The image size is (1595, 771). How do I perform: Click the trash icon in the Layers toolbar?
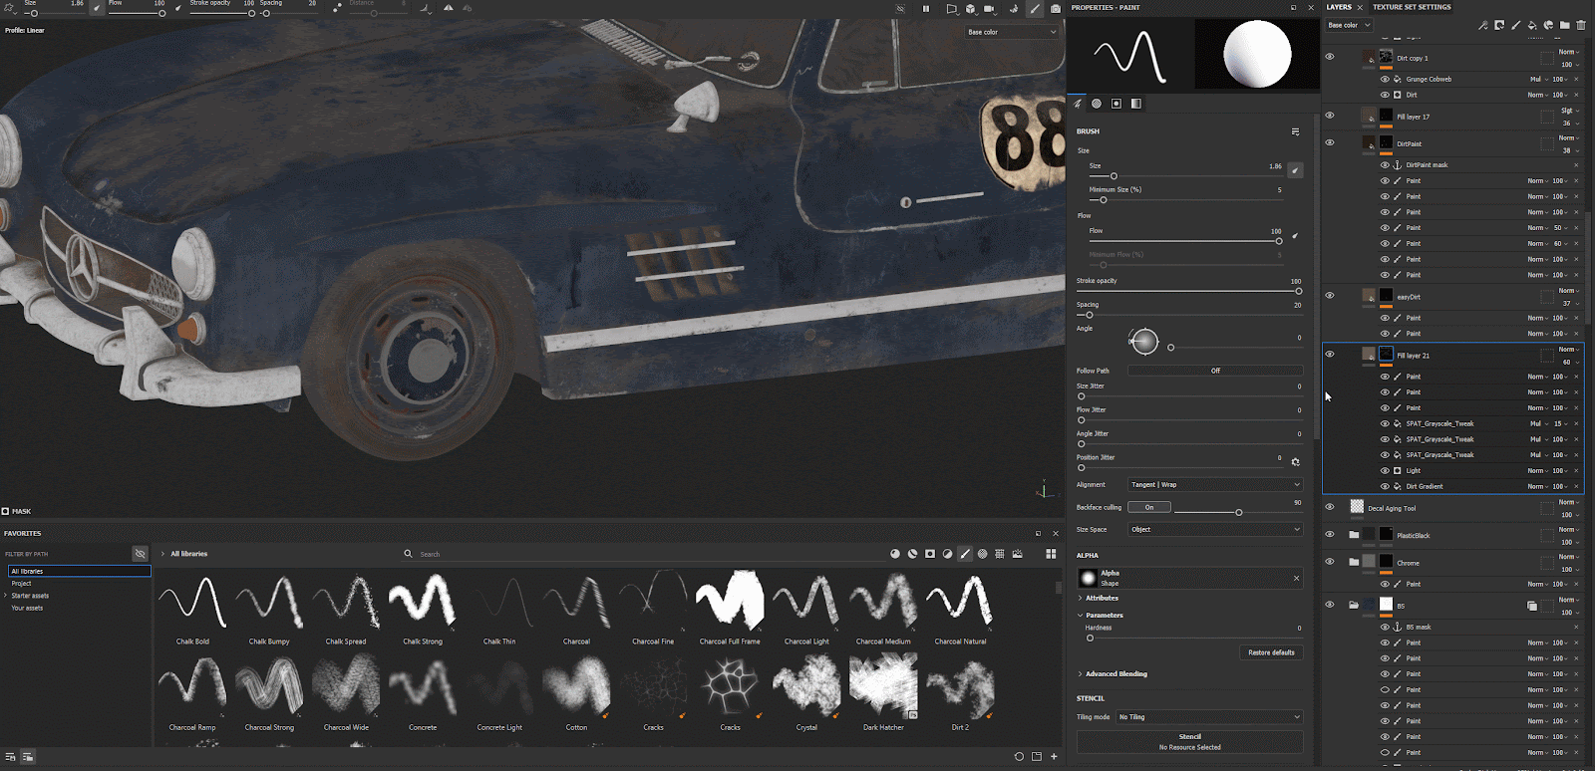[x=1581, y=25]
